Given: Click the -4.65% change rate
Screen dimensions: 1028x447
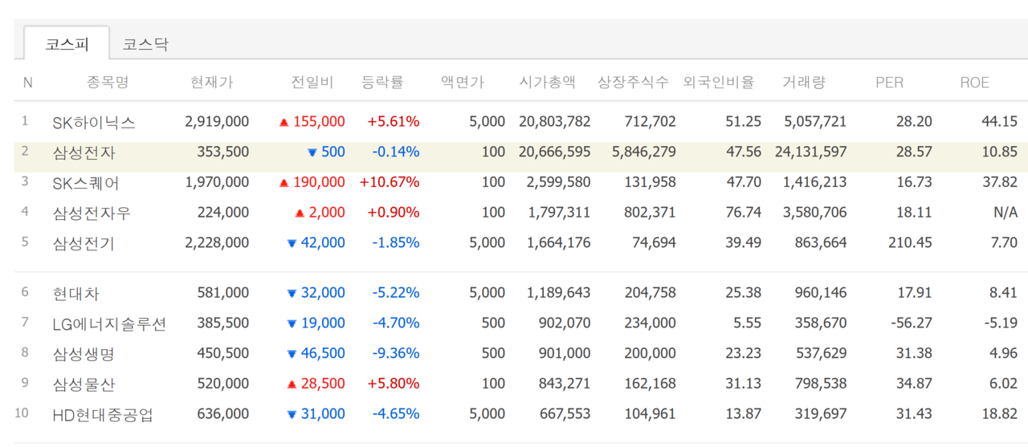Looking at the screenshot, I should (x=396, y=415).
